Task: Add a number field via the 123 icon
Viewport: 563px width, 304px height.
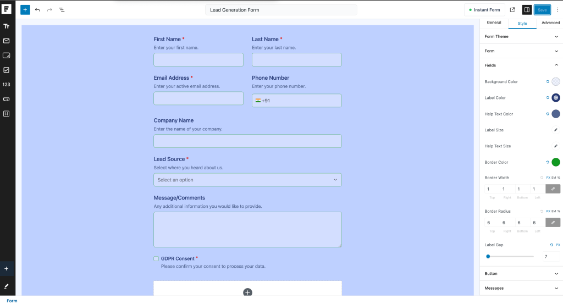Action: pos(7,84)
